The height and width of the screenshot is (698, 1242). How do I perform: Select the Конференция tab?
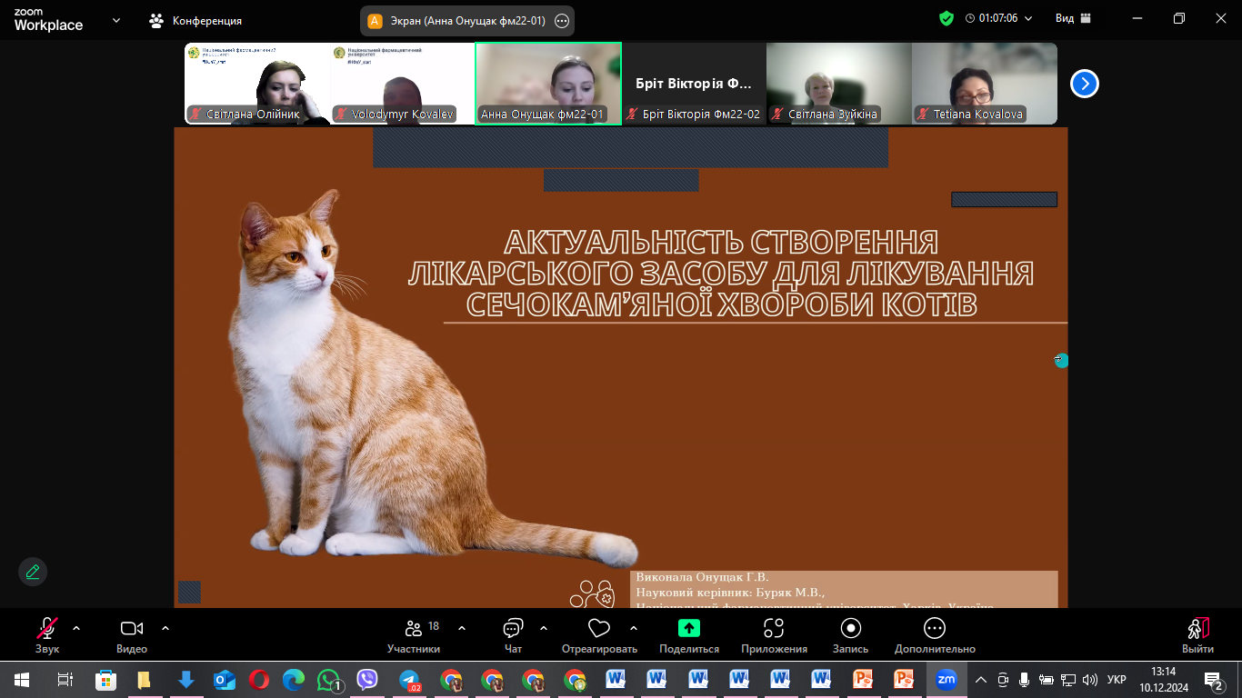tap(195, 20)
